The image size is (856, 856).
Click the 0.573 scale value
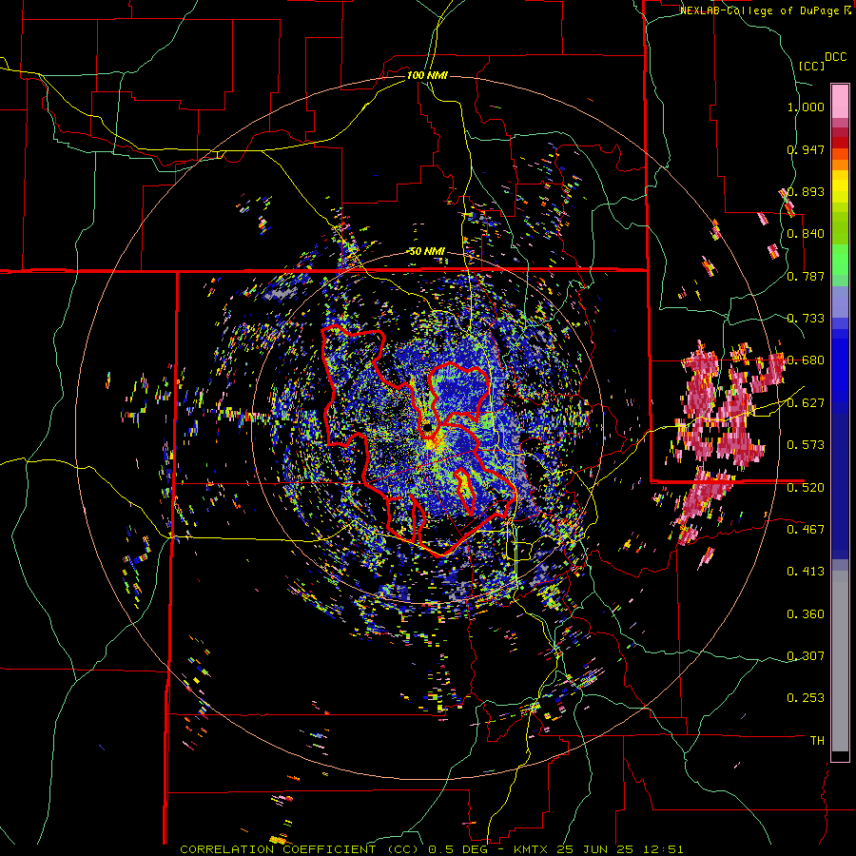point(806,445)
